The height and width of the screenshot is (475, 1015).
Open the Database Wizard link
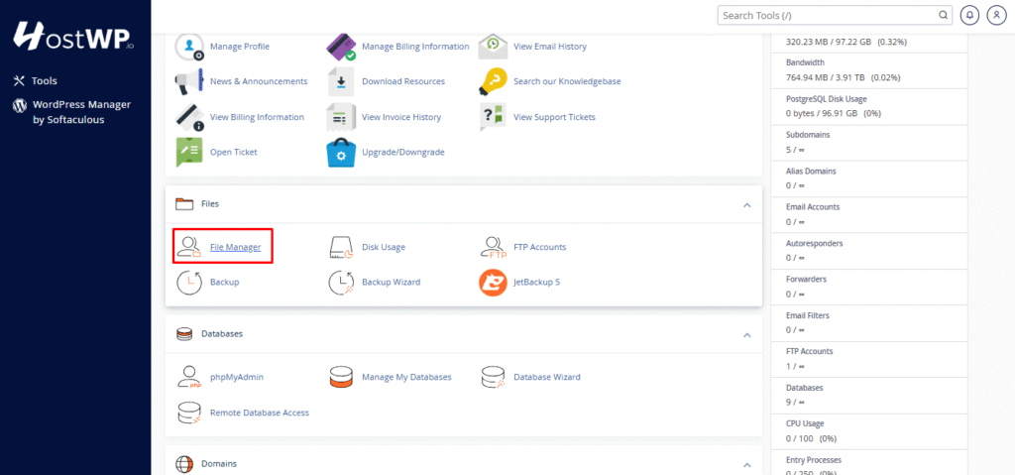point(546,377)
